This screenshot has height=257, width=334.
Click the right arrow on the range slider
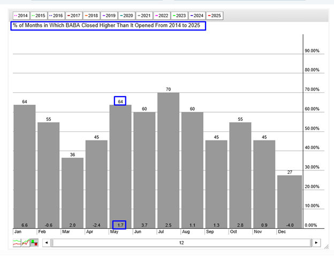316,243
